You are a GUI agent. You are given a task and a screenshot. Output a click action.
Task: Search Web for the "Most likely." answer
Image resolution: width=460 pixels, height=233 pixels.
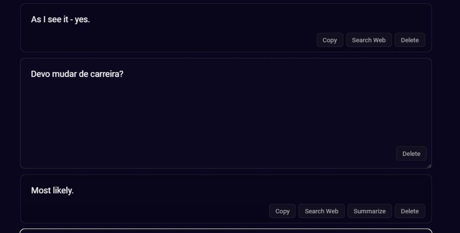click(321, 211)
